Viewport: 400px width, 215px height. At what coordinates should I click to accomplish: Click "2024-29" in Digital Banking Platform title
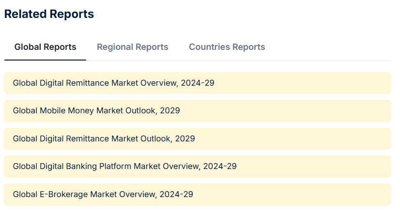click(x=220, y=167)
